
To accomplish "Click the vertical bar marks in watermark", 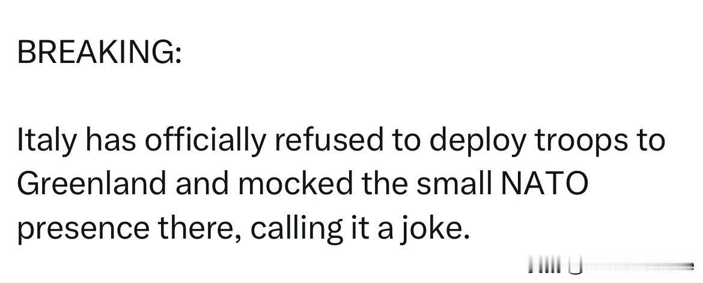I will click(544, 264).
